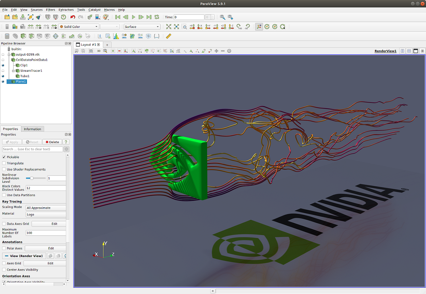Select the Calculator filter icon

(7, 36)
